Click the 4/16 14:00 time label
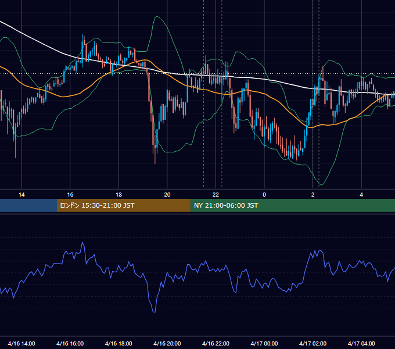The width and height of the screenshot is (395, 349). pyautogui.click(x=21, y=343)
